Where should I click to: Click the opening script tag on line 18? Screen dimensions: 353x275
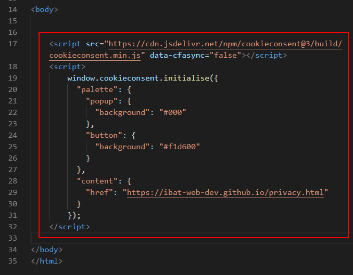pos(67,67)
